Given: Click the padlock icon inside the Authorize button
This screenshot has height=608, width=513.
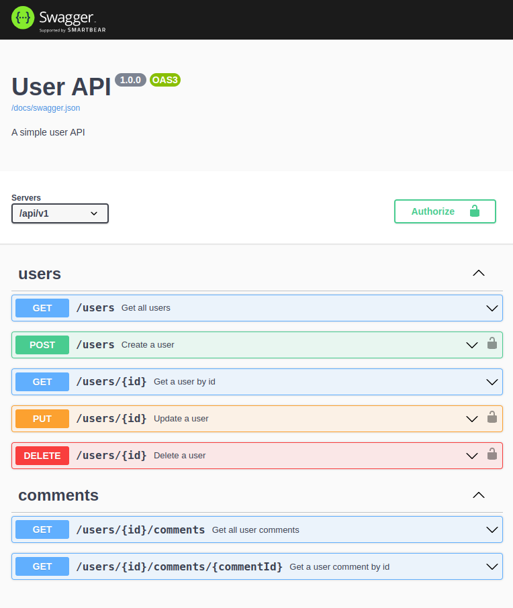Looking at the screenshot, I should (475, 211).
